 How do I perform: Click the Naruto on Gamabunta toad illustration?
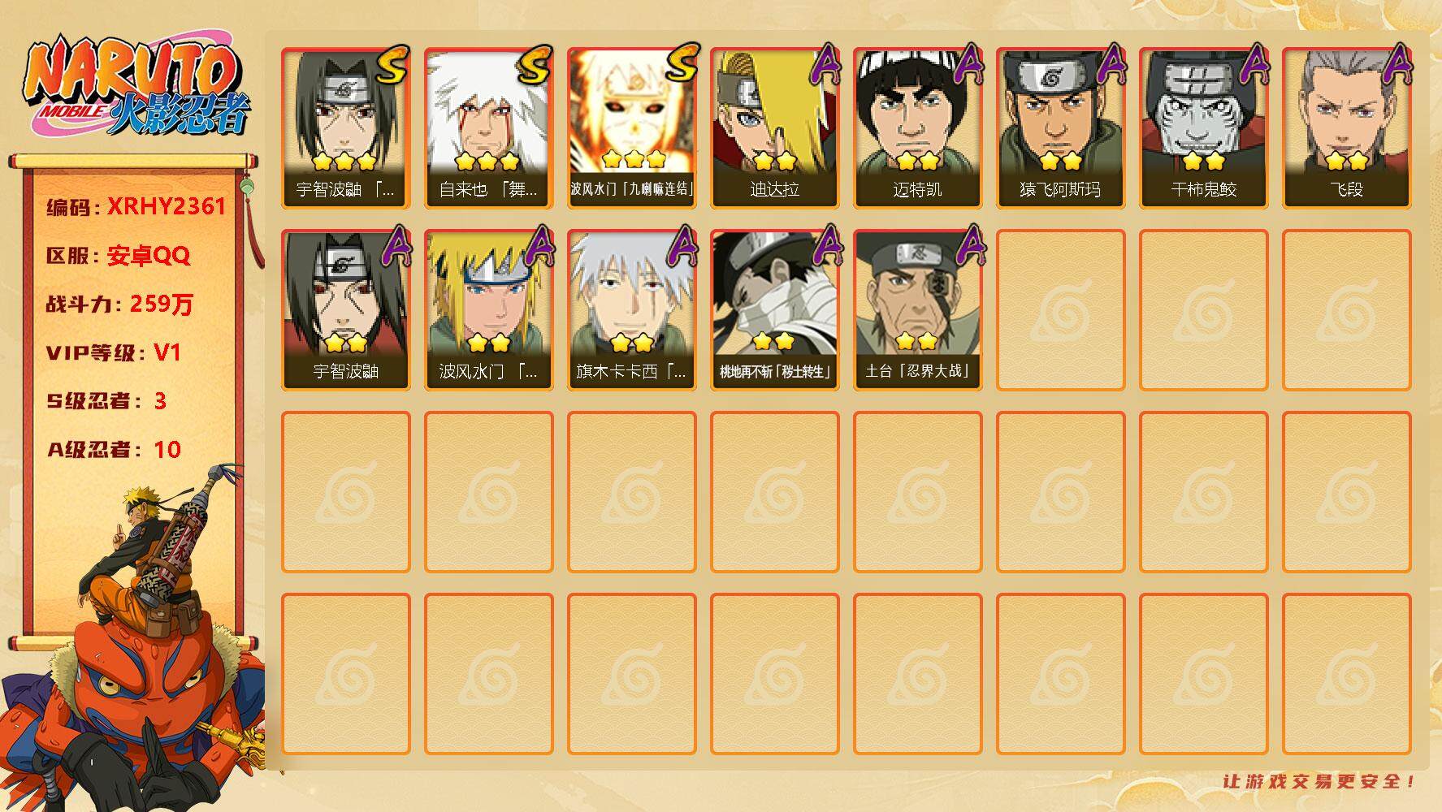(134, 641)
